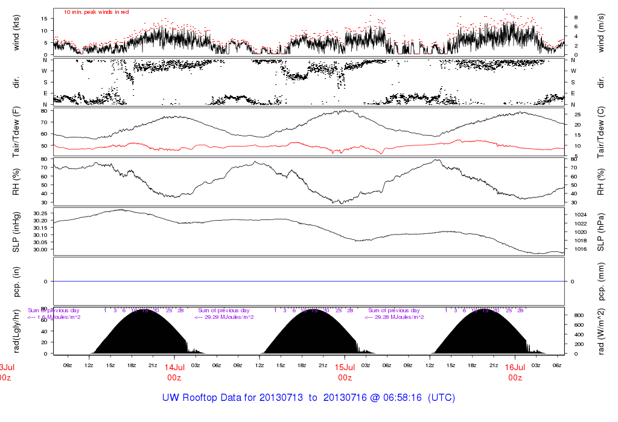
Task: Select the 'pcp. (in)' left axis label
Action: click(x=17, y=281)
